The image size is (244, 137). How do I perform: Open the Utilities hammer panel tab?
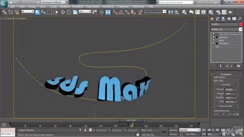[240, 19]
